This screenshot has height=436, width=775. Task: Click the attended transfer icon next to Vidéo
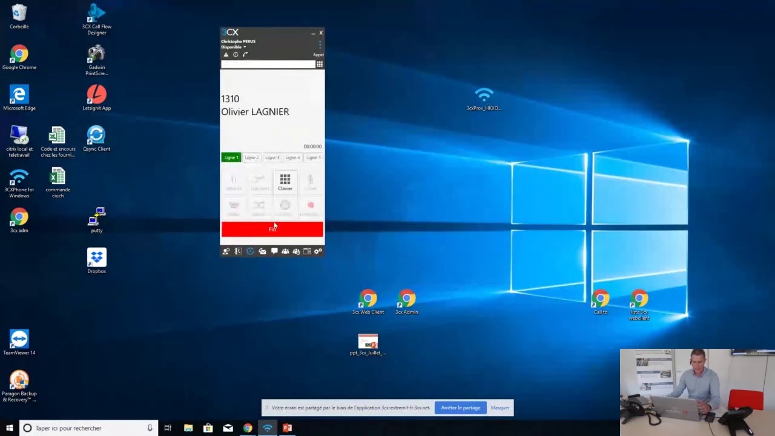coord(259,208)
